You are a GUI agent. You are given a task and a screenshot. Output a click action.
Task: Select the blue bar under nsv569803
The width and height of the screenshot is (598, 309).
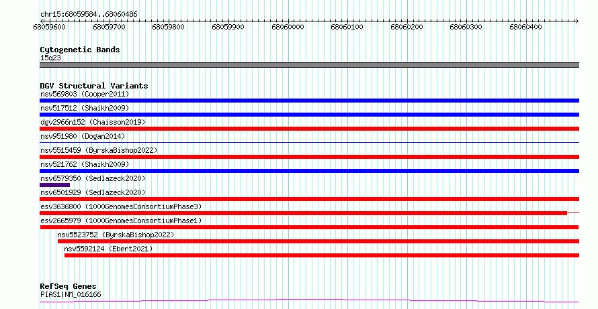coord(309,101)
